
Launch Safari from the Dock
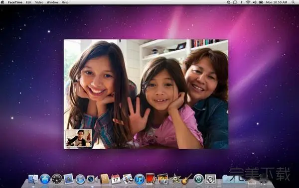point(80,179)
